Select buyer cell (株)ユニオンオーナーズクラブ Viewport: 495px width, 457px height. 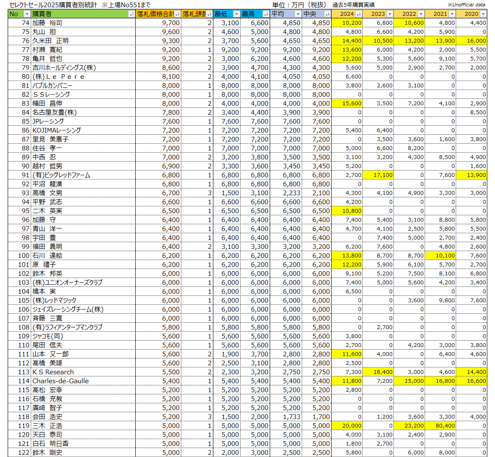[83, 283]
